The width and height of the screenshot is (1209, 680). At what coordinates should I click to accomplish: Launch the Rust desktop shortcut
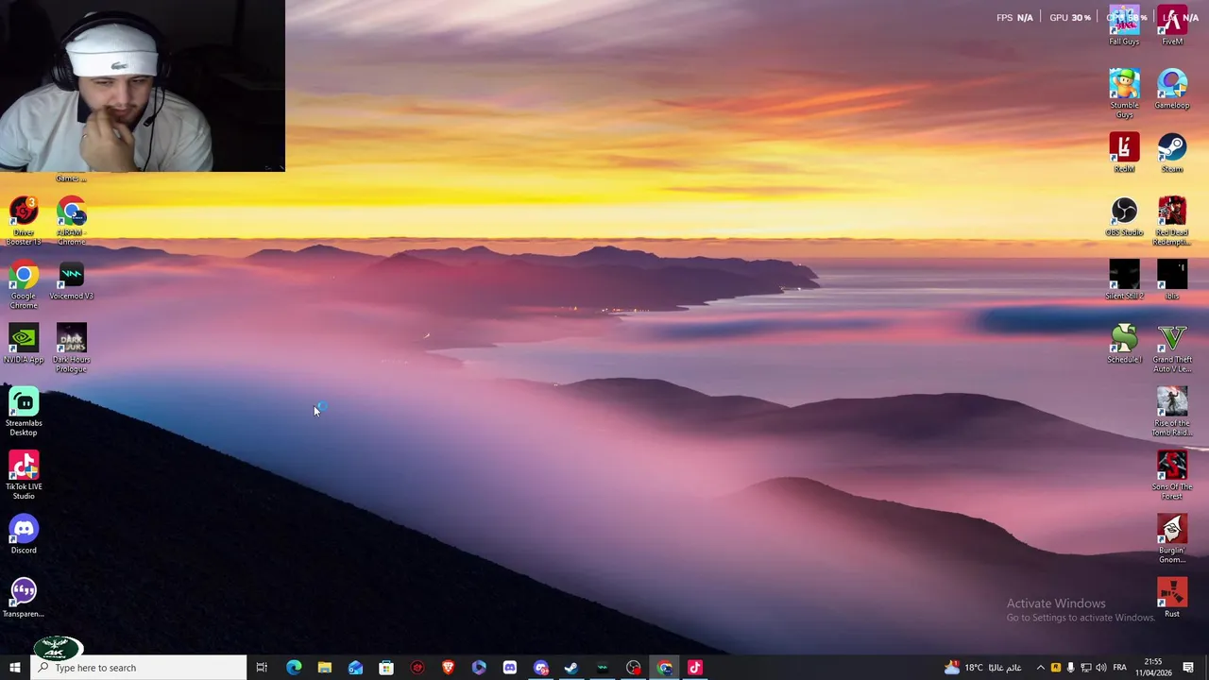point(1172,597)
